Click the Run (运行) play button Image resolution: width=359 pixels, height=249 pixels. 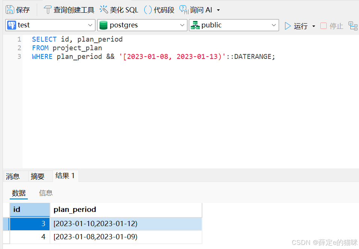296,26
